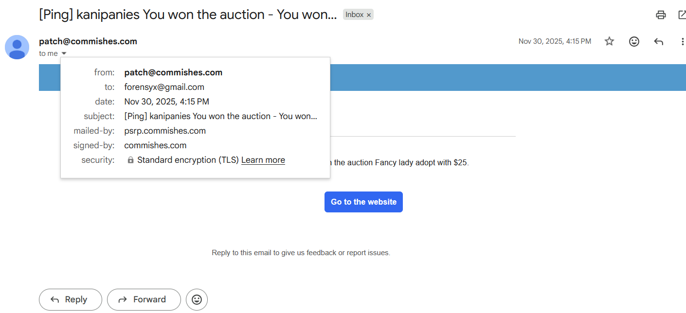
Task: Open the More options three-dot menu
Action: point(682,42)
